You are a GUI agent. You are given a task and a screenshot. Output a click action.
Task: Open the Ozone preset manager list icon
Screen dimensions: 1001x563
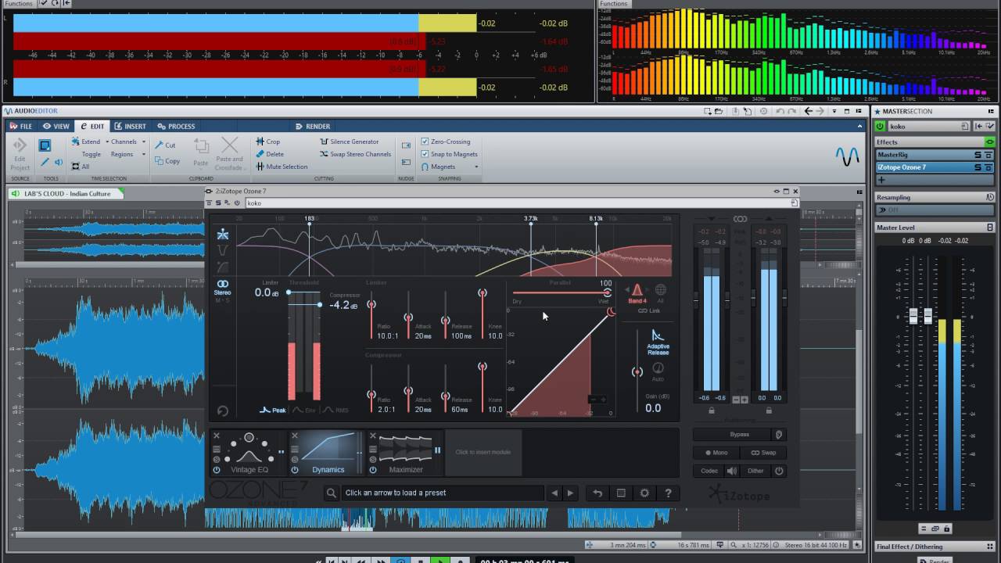[x=621, y=493]
